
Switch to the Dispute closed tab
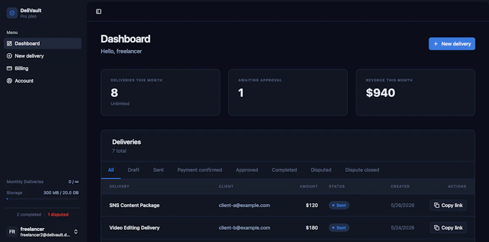(x=362, y=170)
